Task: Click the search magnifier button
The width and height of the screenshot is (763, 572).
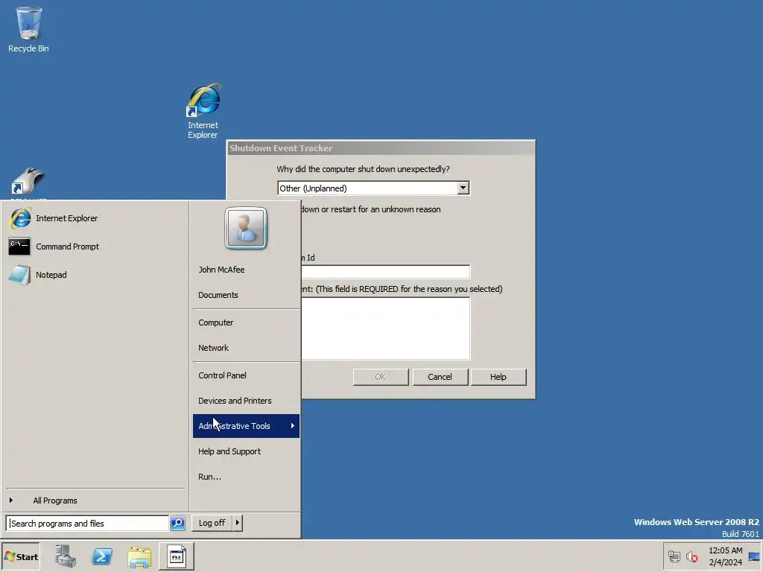Action: 177,523
